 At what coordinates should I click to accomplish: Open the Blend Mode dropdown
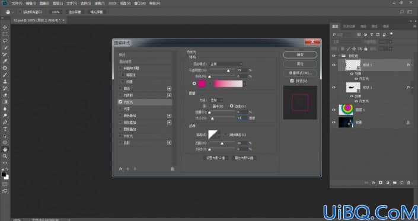pyautogui.click(x=225, y=64)
